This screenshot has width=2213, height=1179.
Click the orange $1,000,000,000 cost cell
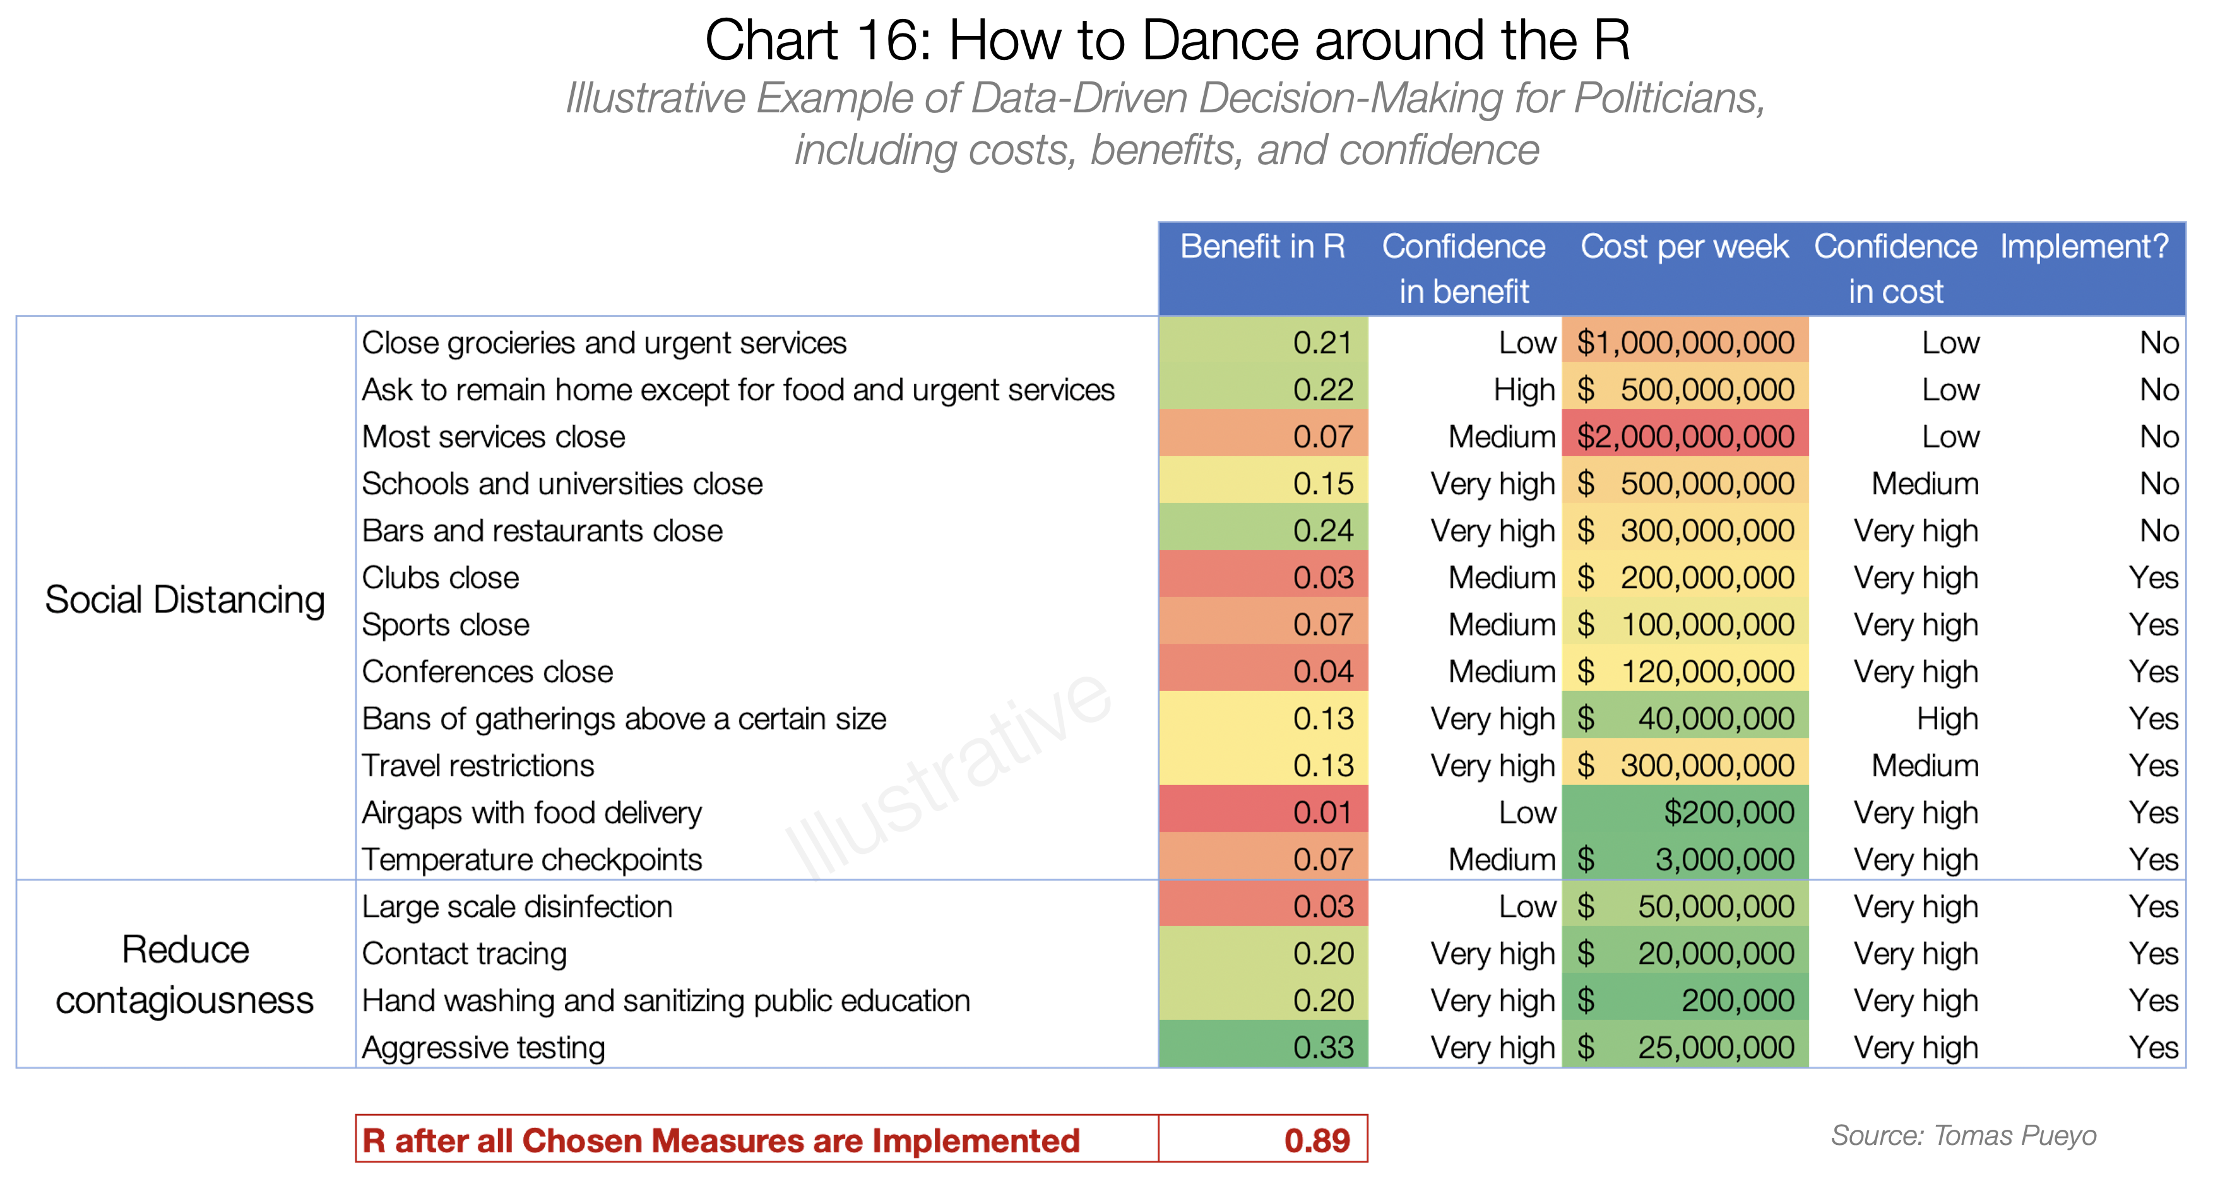1685,343
